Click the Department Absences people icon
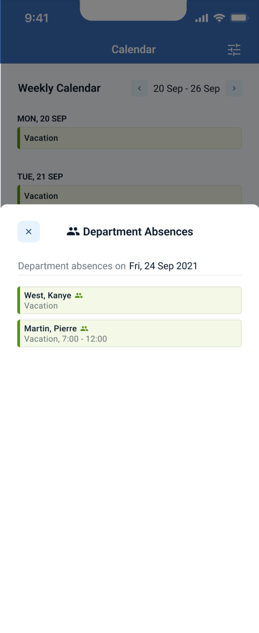This screenshot has width=259, height=633. click(x=73, y=231)
